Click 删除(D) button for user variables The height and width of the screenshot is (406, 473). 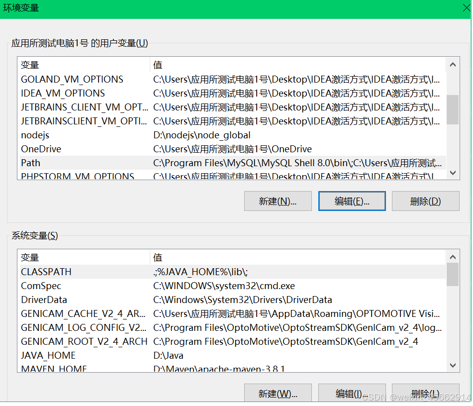point(425,201)
